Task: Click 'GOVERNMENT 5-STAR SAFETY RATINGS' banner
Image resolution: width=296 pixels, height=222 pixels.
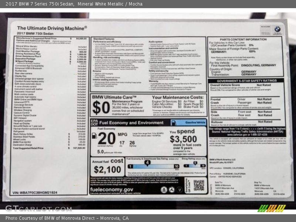Action: coord(247,81)
